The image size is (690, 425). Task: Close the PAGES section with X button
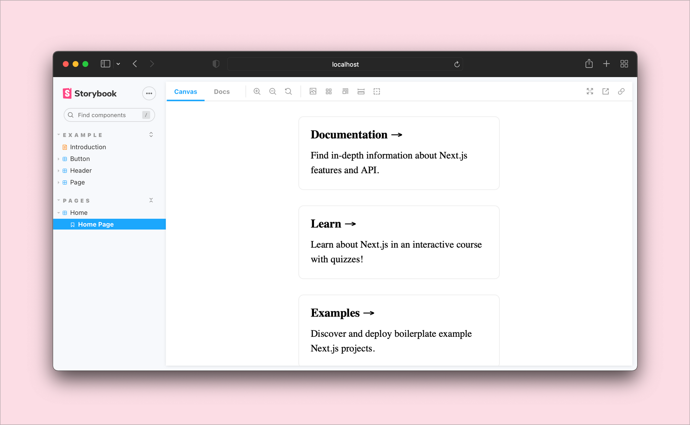(x=151, y=200)
